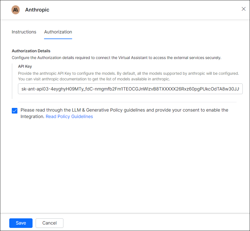
Task: Click Read Policy Guidelines link
Action: [69, 116]
